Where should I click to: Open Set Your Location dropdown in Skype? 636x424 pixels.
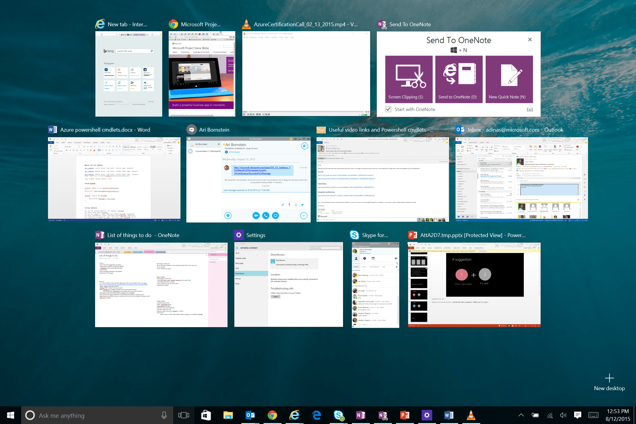tap(365, 253)
